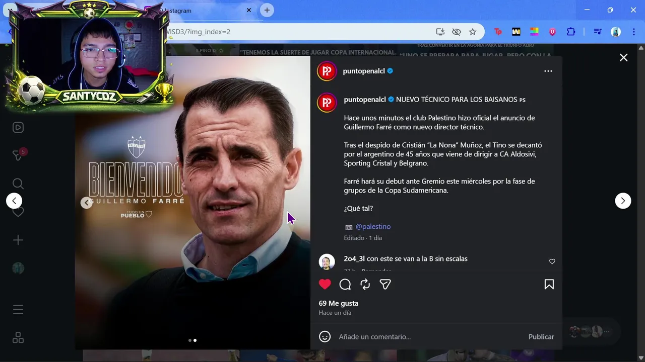Bookmark this page with star icon
The width and height of the screenshot is (645, 362).
coord(473,32)
